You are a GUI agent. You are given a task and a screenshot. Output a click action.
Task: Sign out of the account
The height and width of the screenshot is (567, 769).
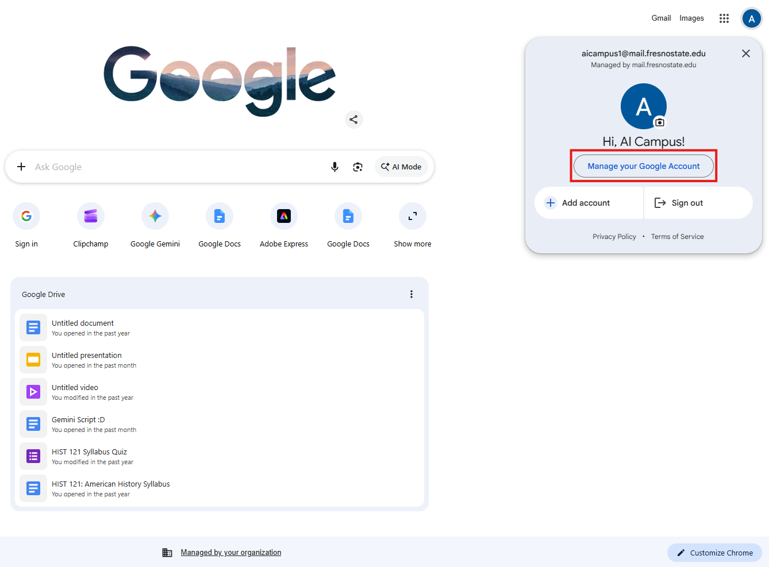coord(698,203)
